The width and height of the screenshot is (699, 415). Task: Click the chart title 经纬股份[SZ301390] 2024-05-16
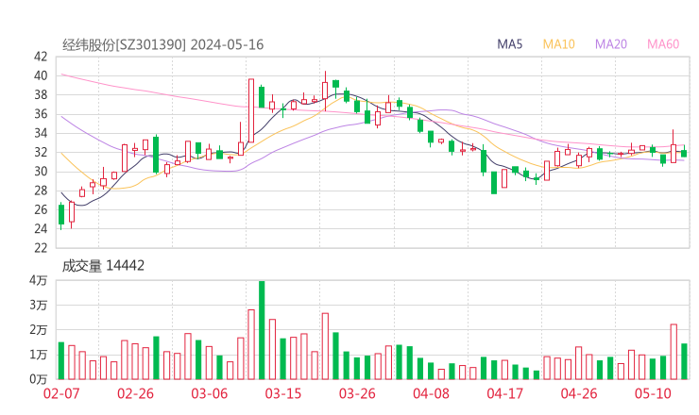(x=163, y=44)
